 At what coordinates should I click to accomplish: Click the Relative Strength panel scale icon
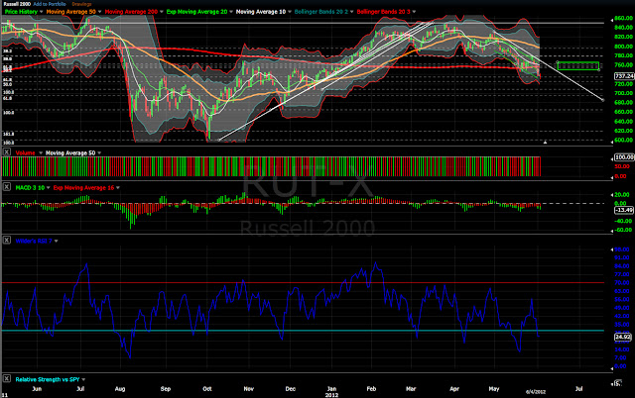(617, 382)
